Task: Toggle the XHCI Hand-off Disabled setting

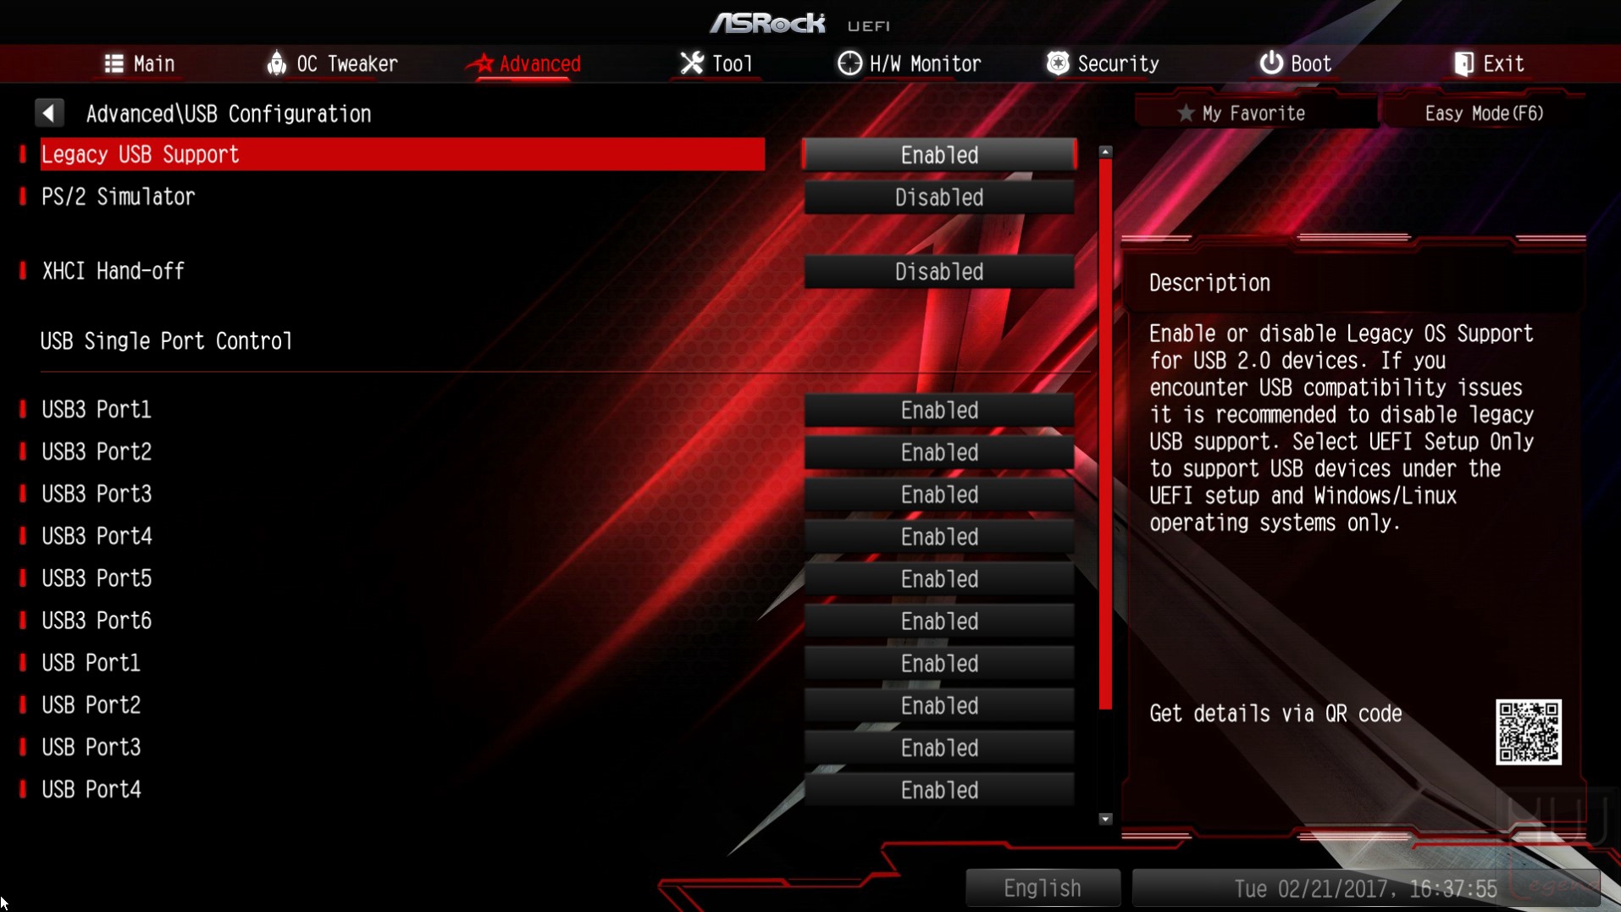Action: point(939,272)
